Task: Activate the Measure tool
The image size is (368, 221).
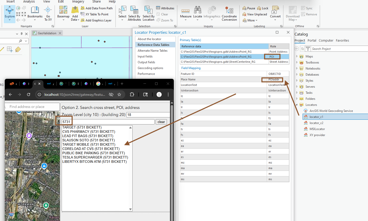Action: [x=186, y=13]
